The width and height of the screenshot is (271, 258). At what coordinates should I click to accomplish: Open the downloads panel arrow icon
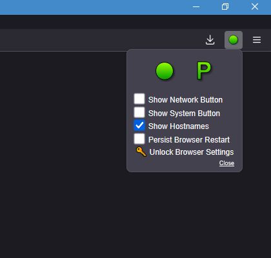point(210,40)
